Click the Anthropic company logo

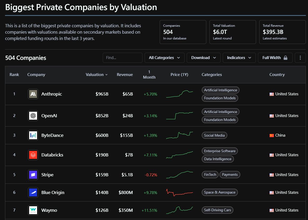[33, 94]
